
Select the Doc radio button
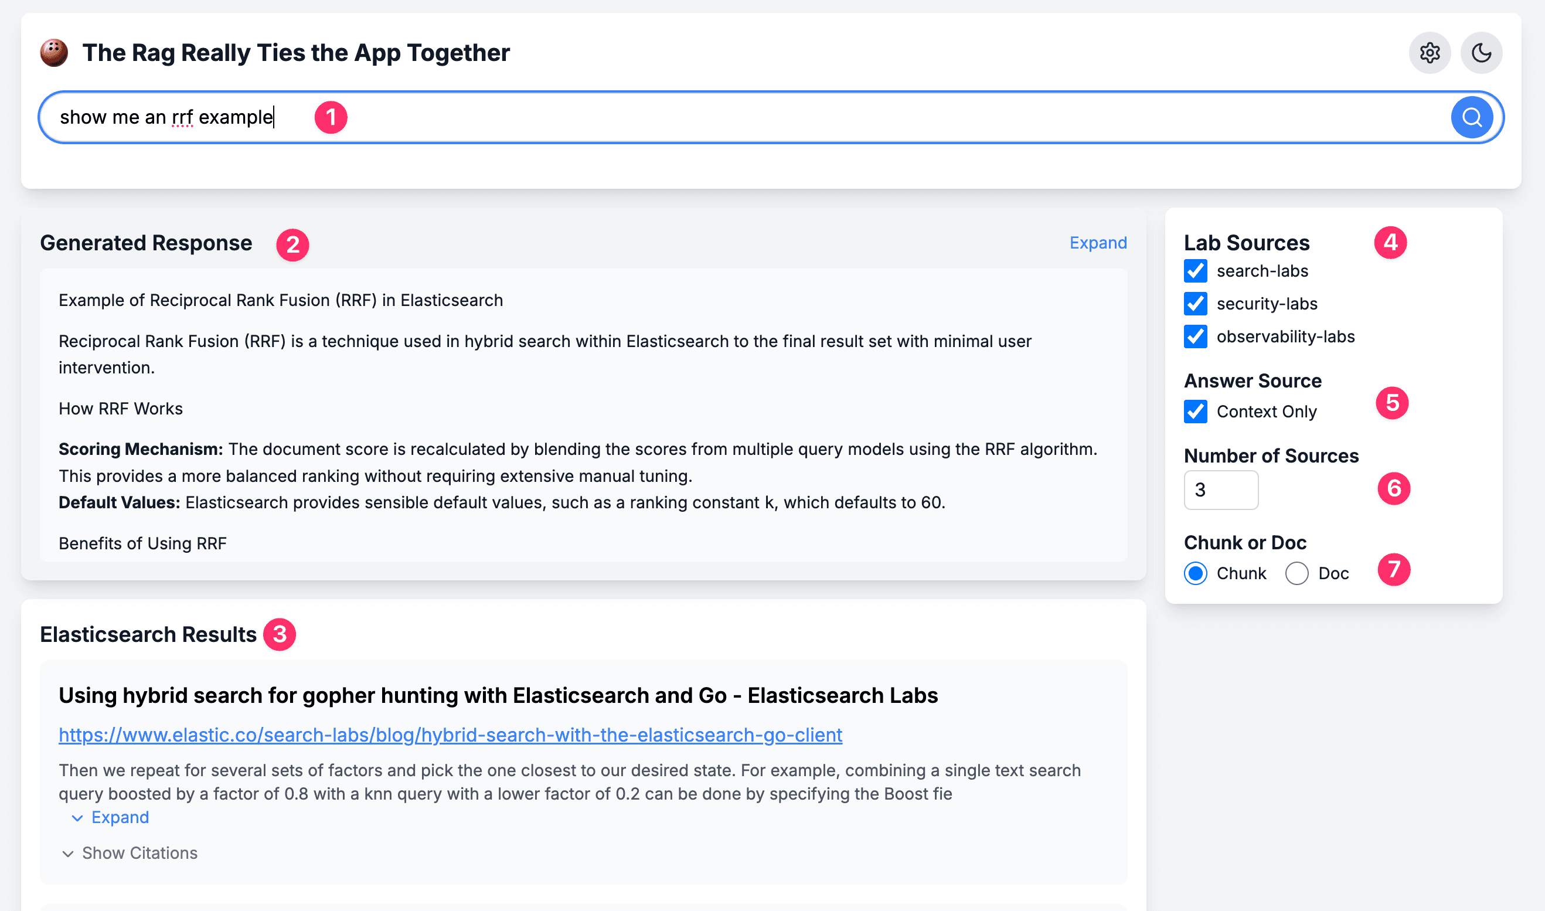tap(1296, 573)
